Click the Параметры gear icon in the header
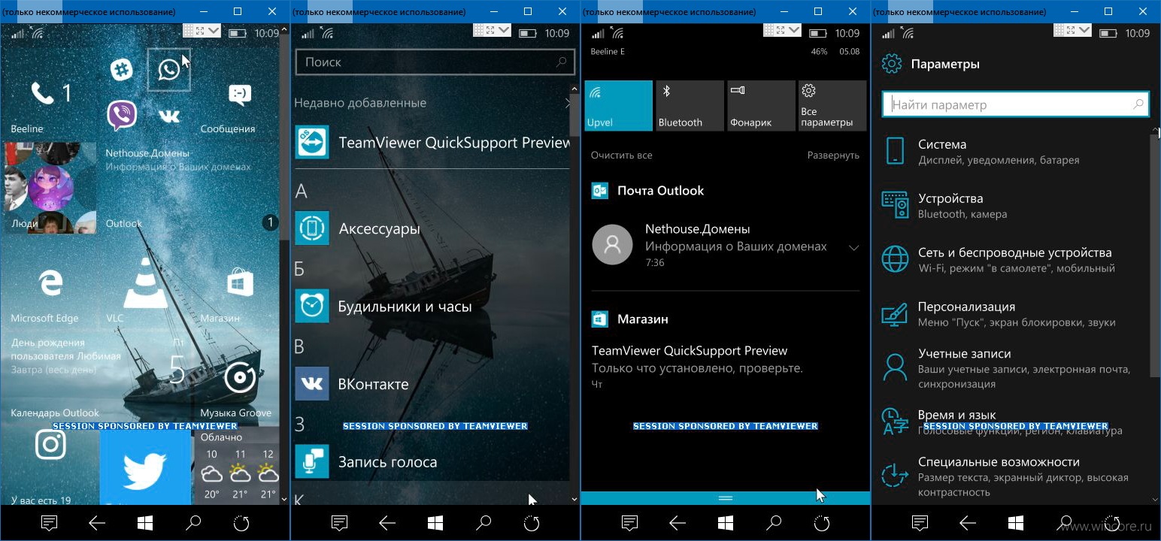Screen dimensions: 1161x541 (892, 64)
